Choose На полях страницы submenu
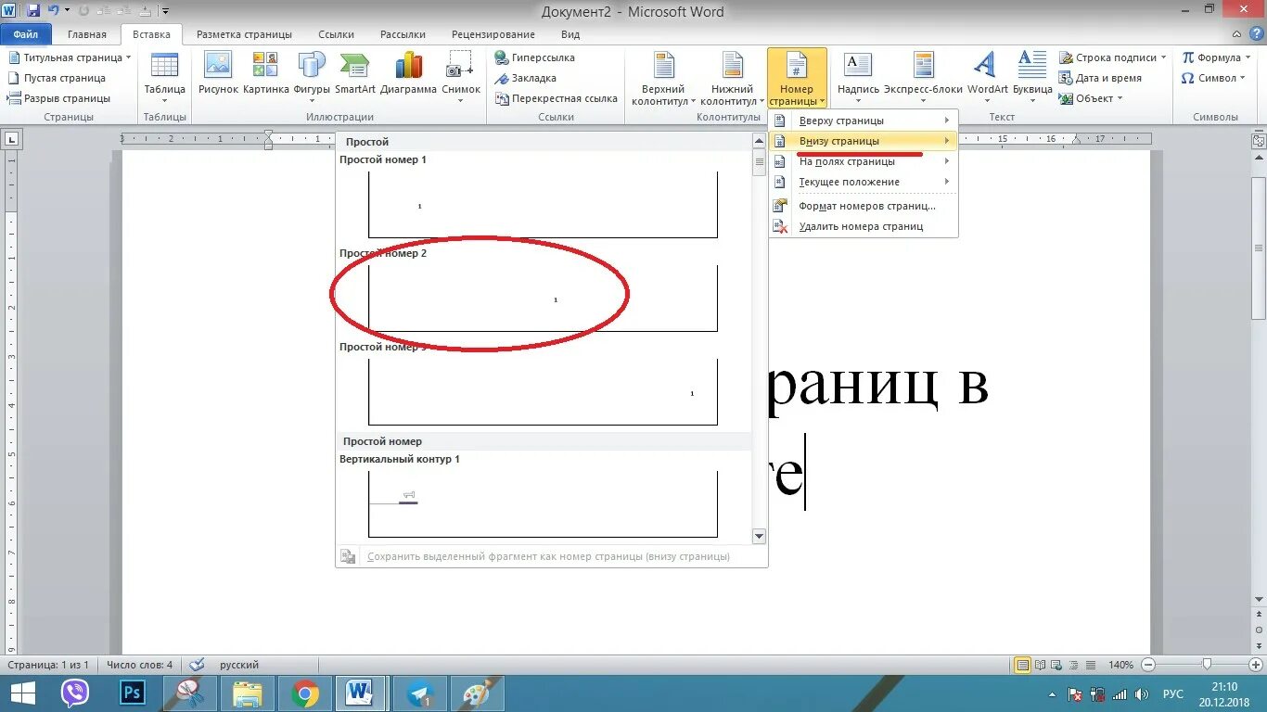This screenshot has width=1267, height=712. 863,161
